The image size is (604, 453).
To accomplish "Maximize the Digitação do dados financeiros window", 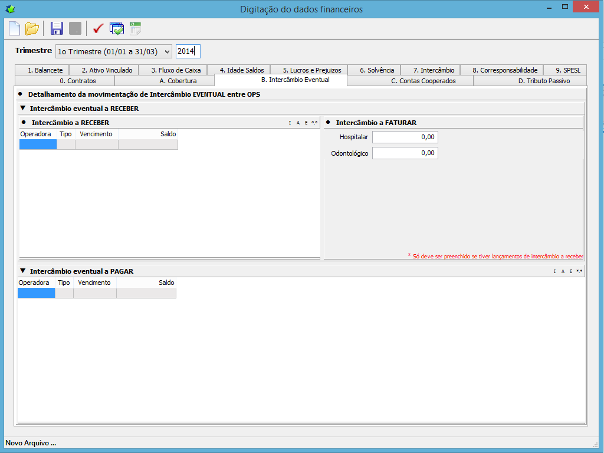I will [564, 6].
